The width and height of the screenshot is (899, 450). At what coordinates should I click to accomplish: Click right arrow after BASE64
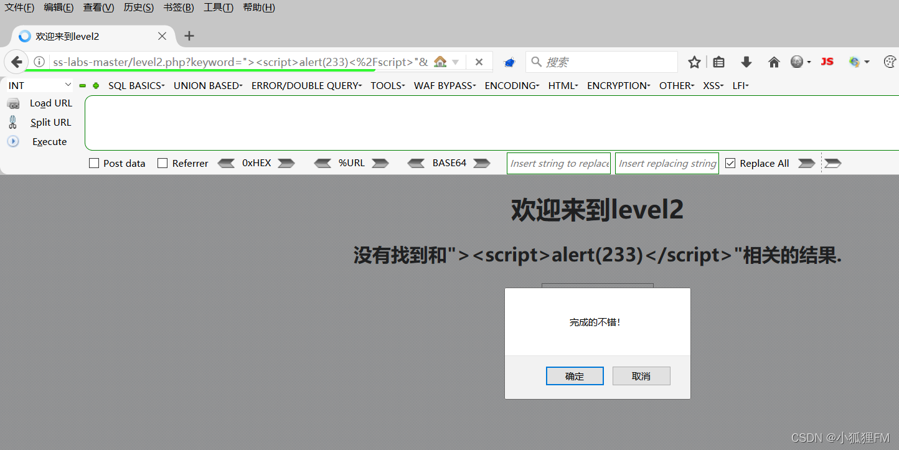pyautogui.click(x=482, y=163)
